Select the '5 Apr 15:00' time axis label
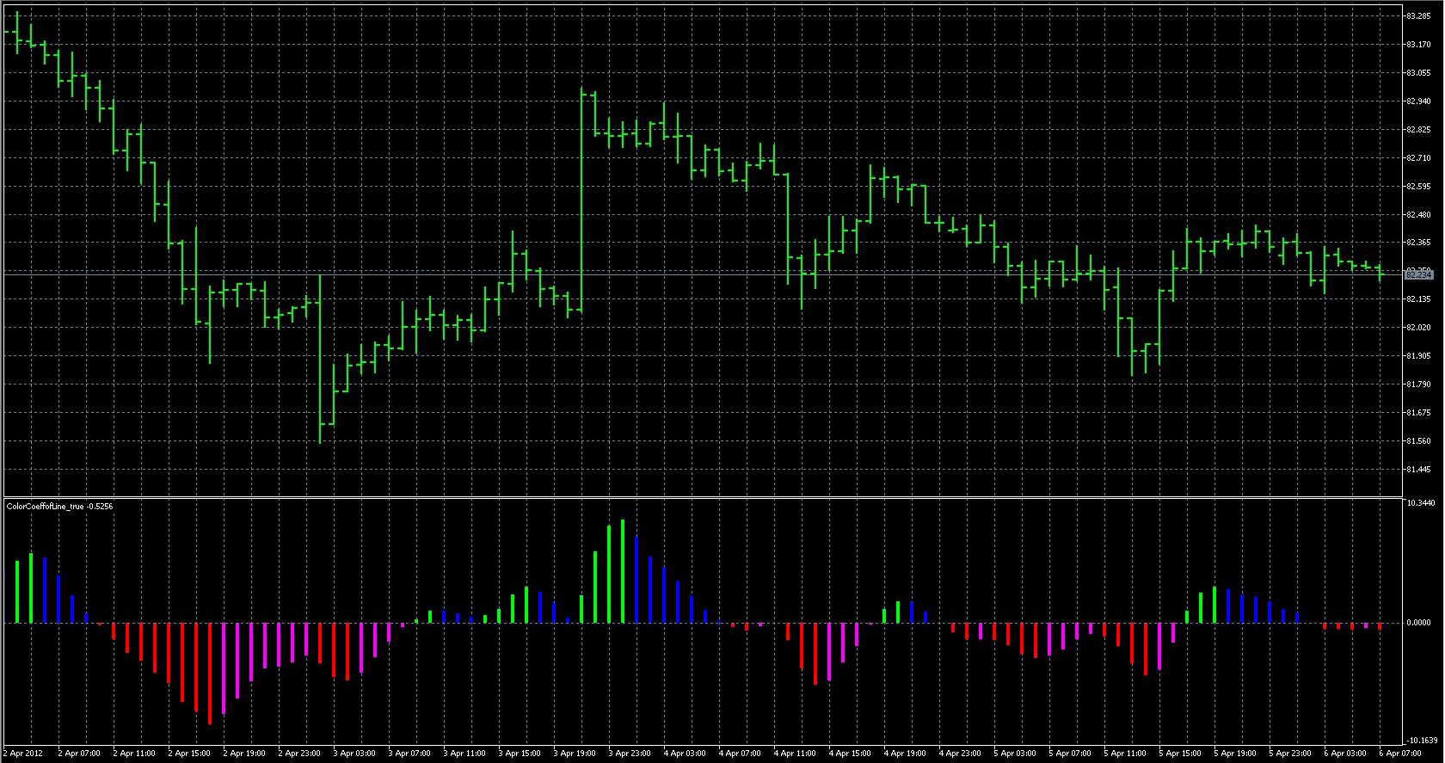1445x763 pixels. (x=1181, y=754)
